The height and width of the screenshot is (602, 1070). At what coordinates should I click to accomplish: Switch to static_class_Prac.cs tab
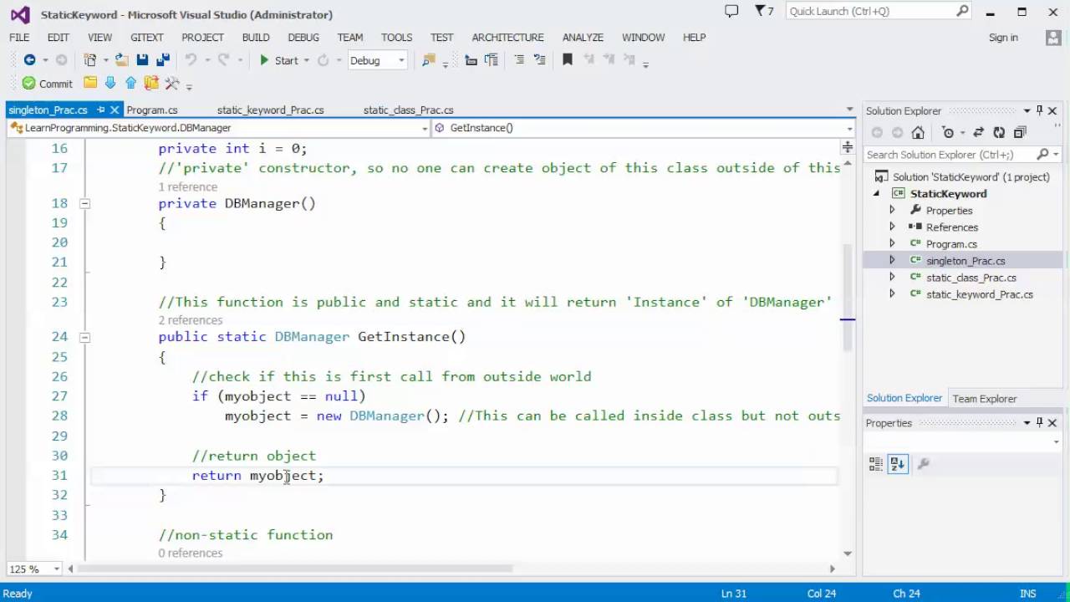tap(408, 110)
